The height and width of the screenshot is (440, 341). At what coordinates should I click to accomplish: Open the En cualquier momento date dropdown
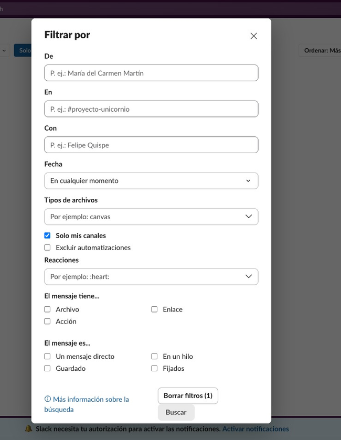click(x=151, y=181)
